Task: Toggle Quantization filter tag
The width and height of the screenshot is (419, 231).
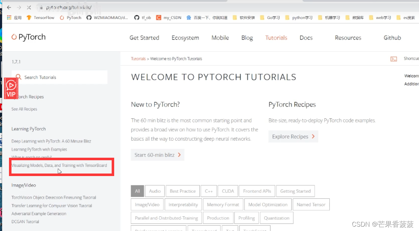Action: (x=276, y=218)
